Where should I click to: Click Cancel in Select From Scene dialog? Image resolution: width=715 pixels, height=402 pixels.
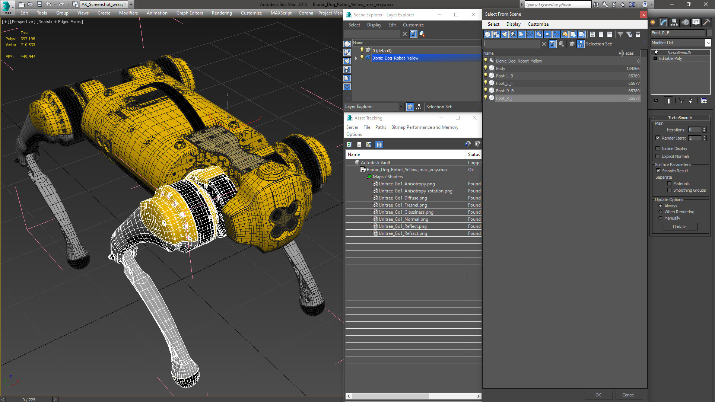pyautogui.click(x=628, y=395)
